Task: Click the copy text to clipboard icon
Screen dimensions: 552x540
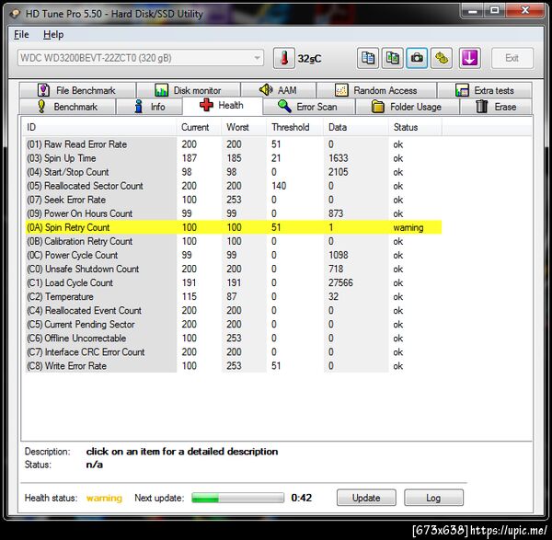Action: (368, 58)
